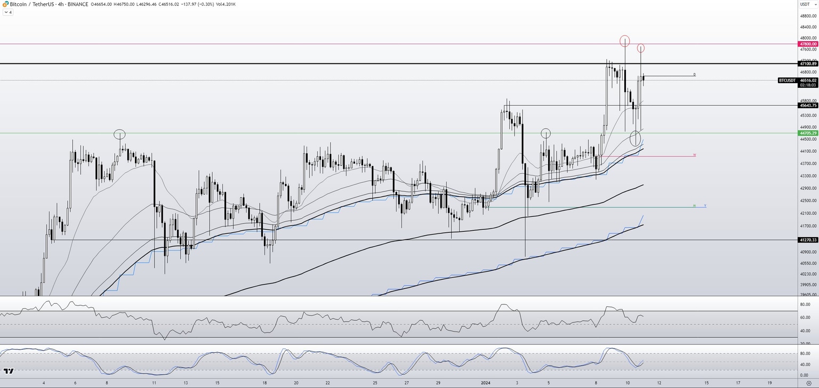Open the USDT currency dropdown
Viewport: 819px width, 388px height.
point(805,4)
